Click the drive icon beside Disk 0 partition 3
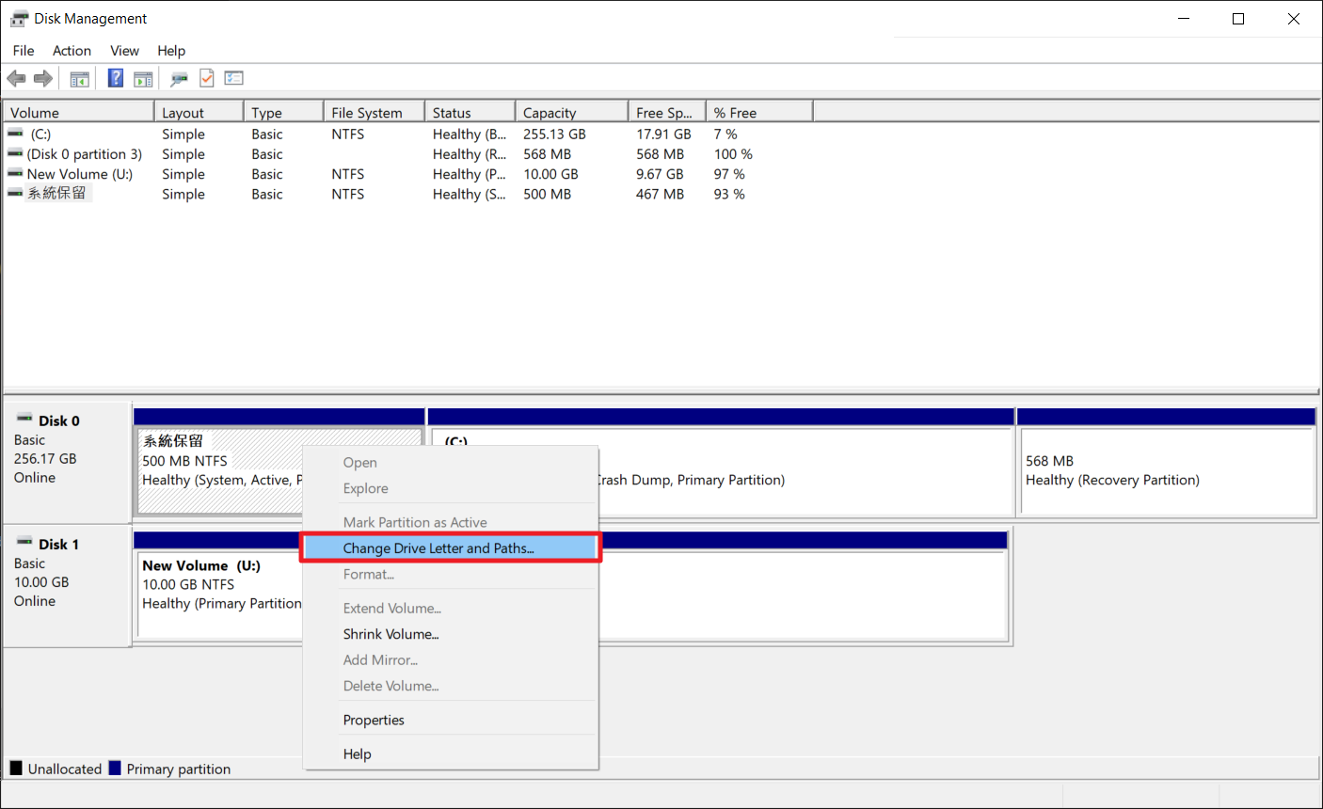Viewport: 1323px width, 809px height. 16,153
